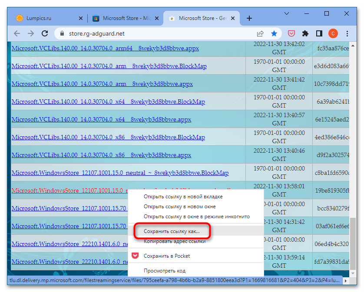The width and height of the screenshot is (364, 292).
Task: Select 'Копировать адрес ссылки' menu item
Action: 174,241
